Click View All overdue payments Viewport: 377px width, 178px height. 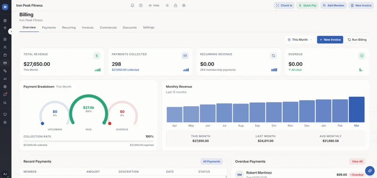(x=357, y=162)
